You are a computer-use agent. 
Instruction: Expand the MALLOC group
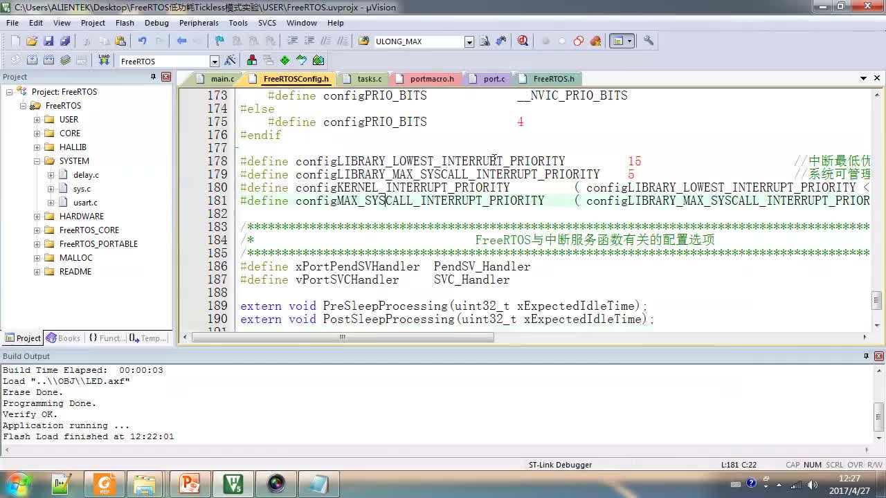[x=37, y=257]
